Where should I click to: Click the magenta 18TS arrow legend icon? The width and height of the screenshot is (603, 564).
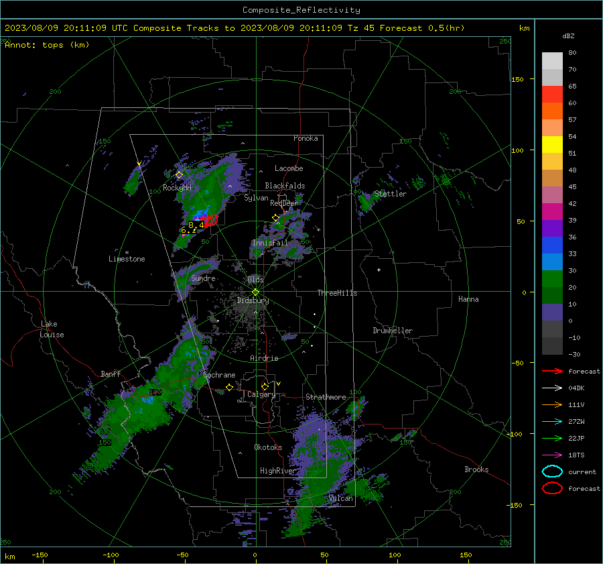pos(552,455)
